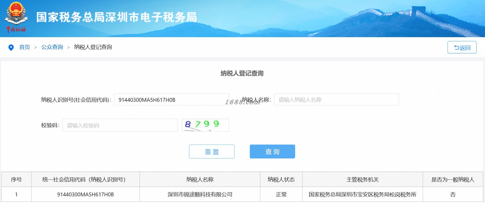The width and height of the screenshot is (485, 203).
Task: Click the 国家税务总局深圳市电子税务局 header title
Action: [x=117, y=17]
